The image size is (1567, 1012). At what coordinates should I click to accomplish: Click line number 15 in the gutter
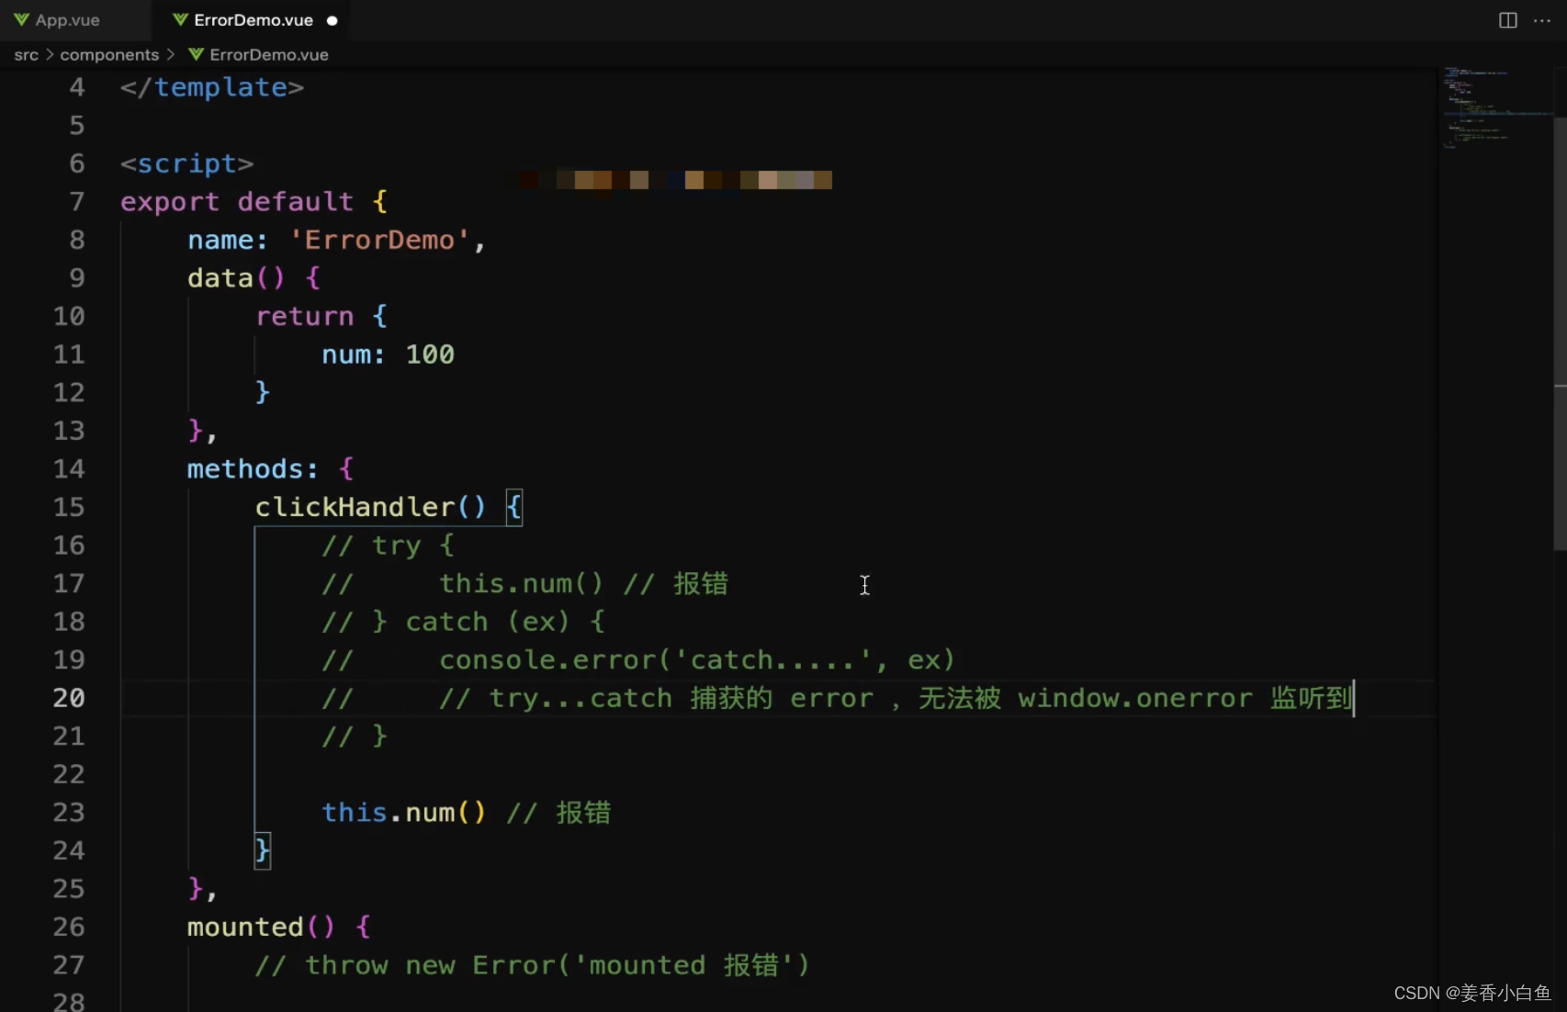69,507
